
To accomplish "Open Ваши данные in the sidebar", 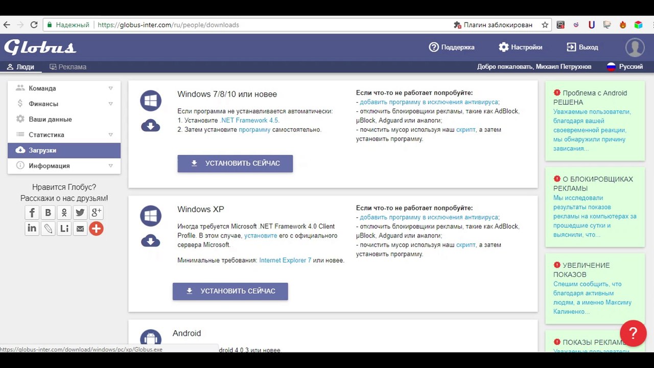I will tap(64, 119).
